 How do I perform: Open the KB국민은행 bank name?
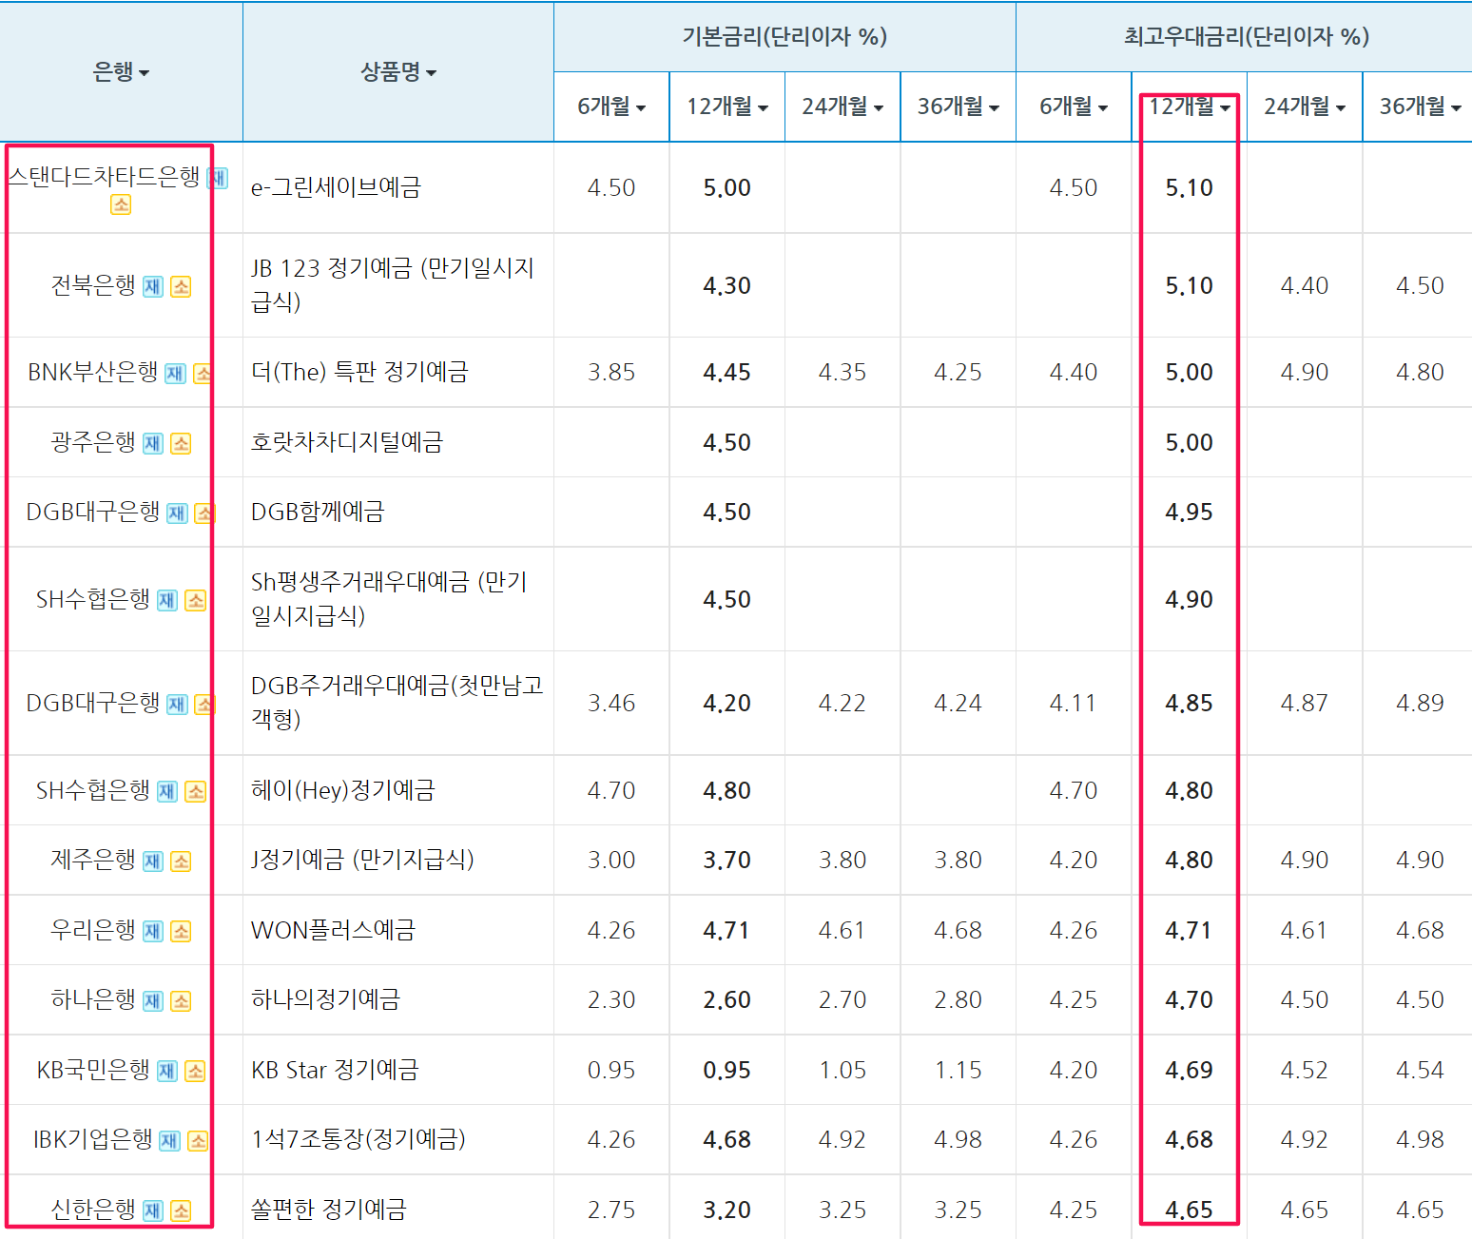[93, 1070]
